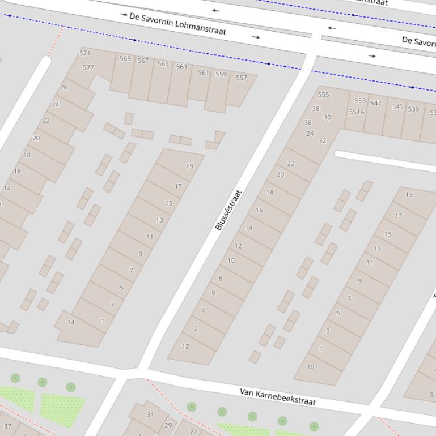Click the one-way arrow right after De Savornin Lohmanstraat label
The width and height of the screenshot is (436, 436).
[x=256, y=37]
